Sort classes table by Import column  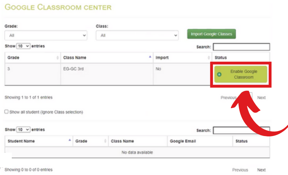coord(183,58)
